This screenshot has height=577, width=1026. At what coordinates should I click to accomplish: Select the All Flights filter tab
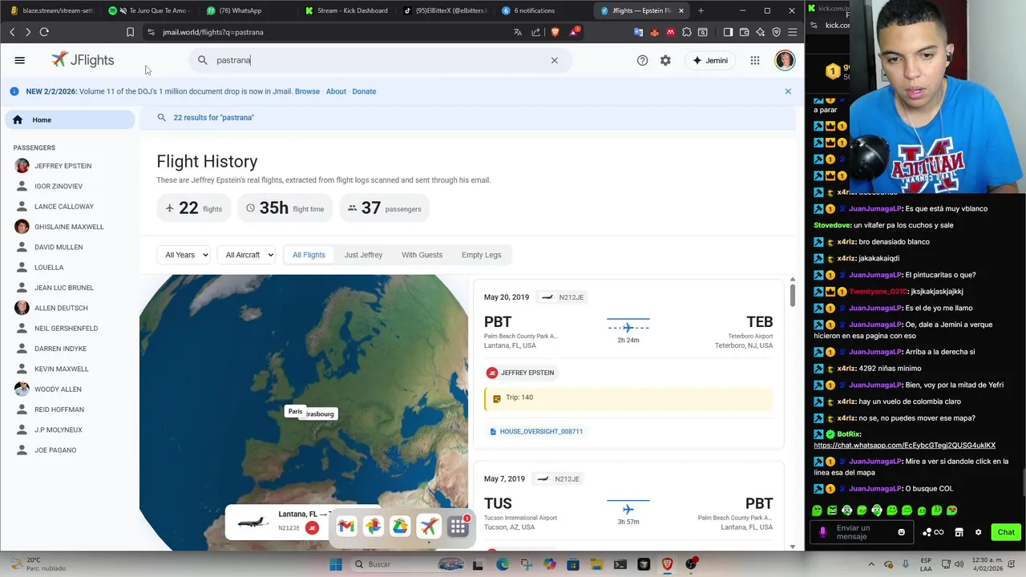tap(309, 255)
